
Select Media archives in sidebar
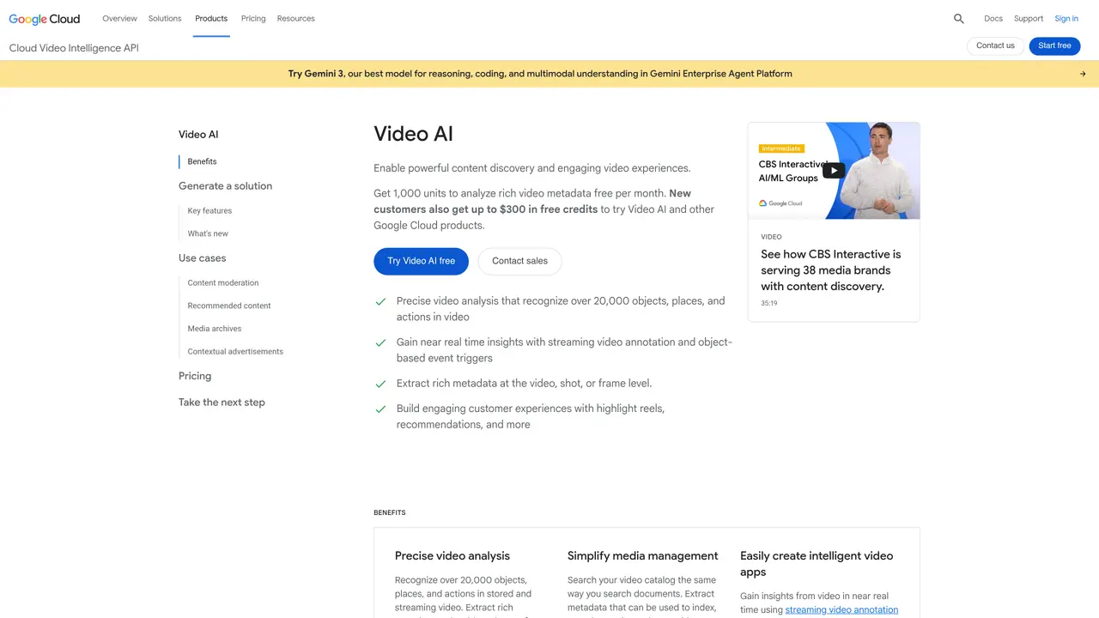215,329
